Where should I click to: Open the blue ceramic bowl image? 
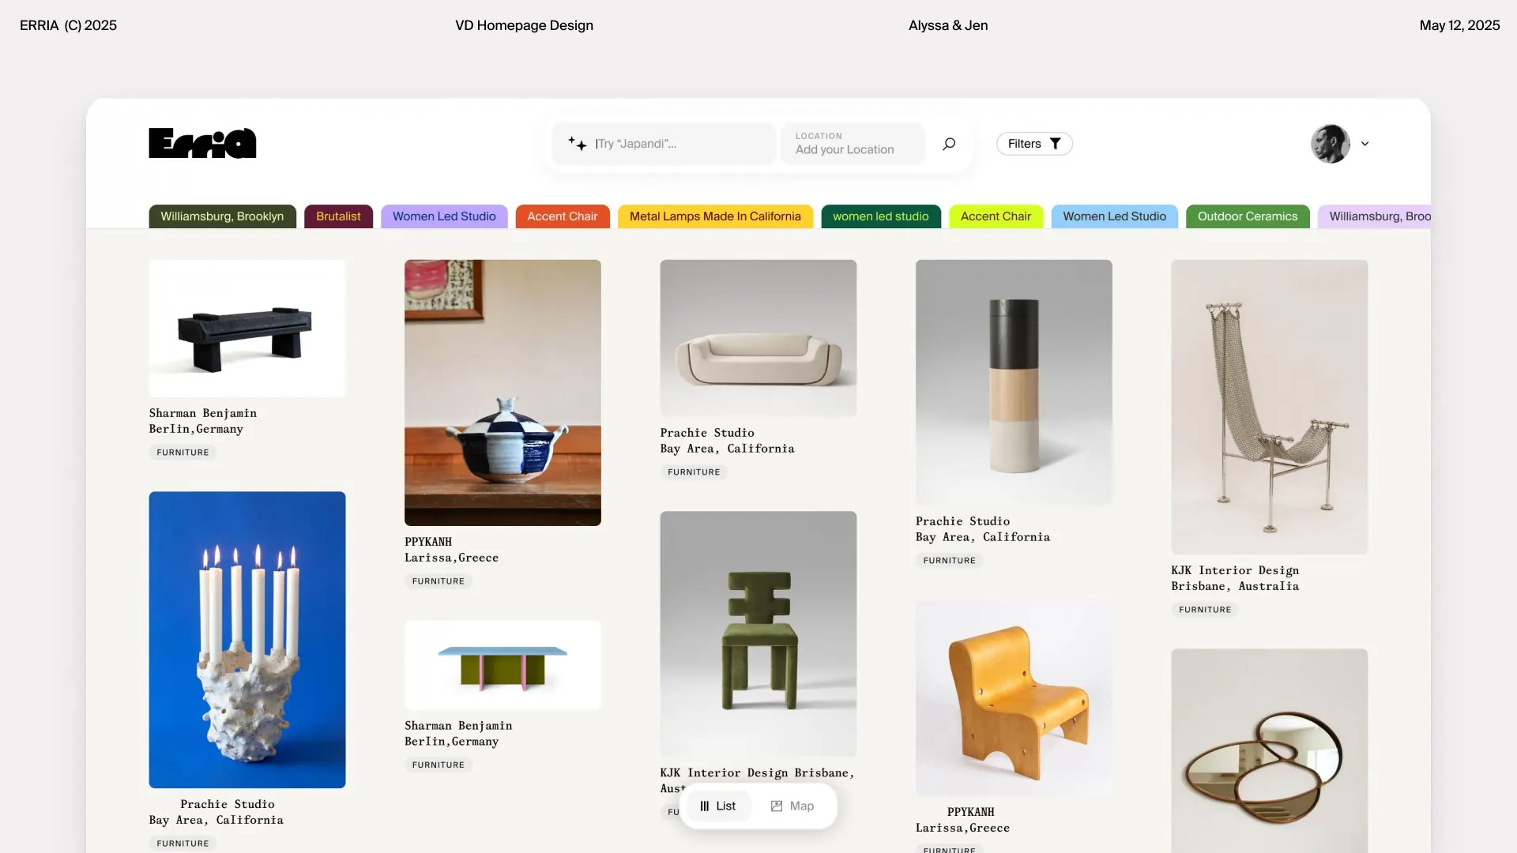pos(503,393)
